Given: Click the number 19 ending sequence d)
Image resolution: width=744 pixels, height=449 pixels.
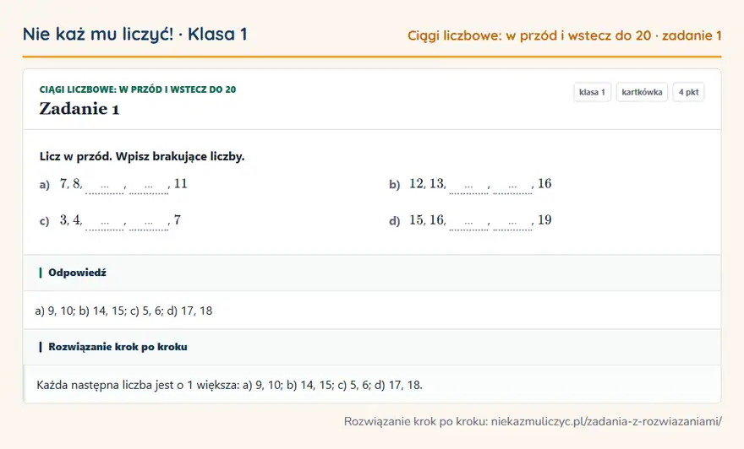Looking at the screenshot, I should tap(544, 219).
